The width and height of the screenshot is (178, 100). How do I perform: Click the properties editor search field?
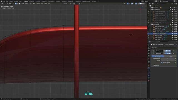click(x=163, y=42)
